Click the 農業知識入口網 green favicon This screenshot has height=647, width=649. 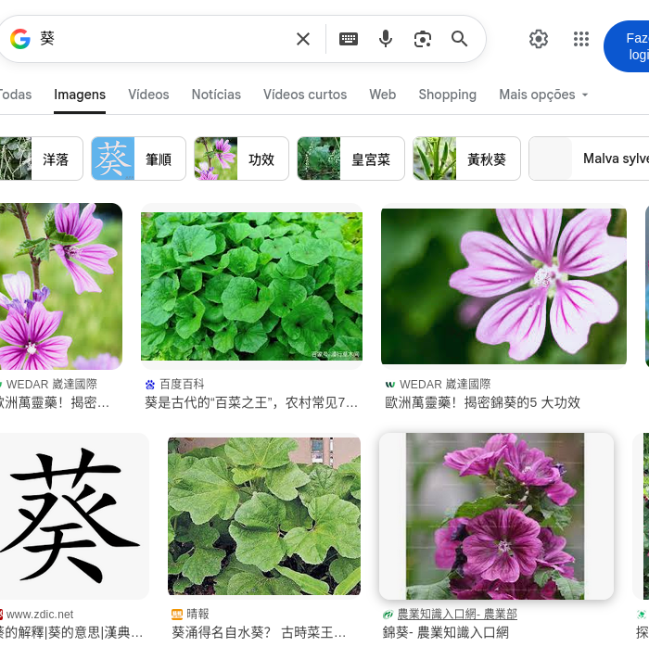[388, 615]
